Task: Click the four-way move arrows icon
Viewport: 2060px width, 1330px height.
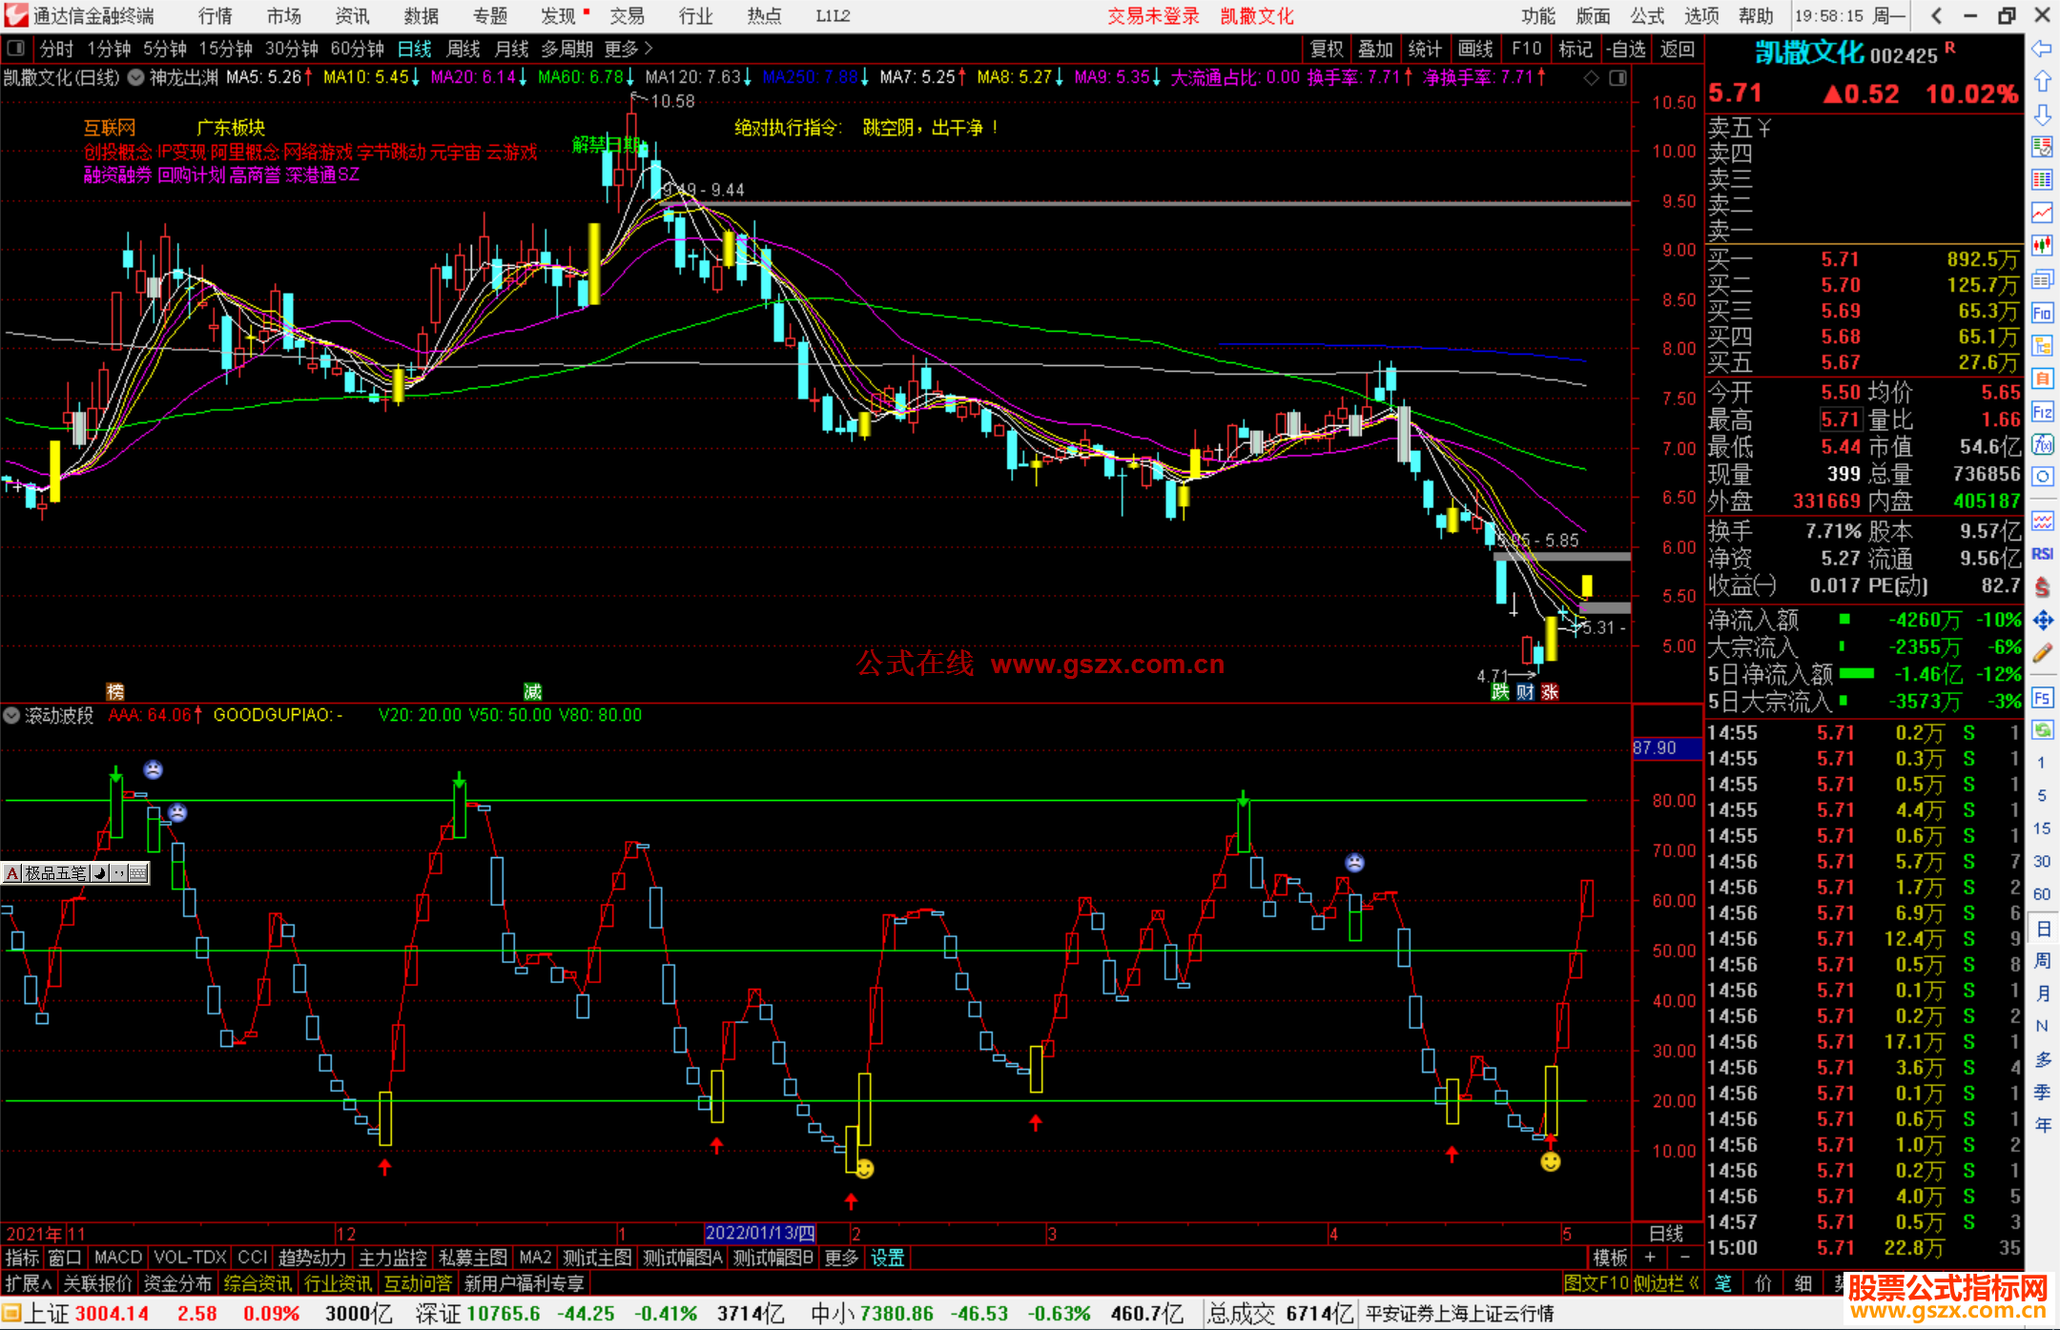Action: click(2042, 621)
